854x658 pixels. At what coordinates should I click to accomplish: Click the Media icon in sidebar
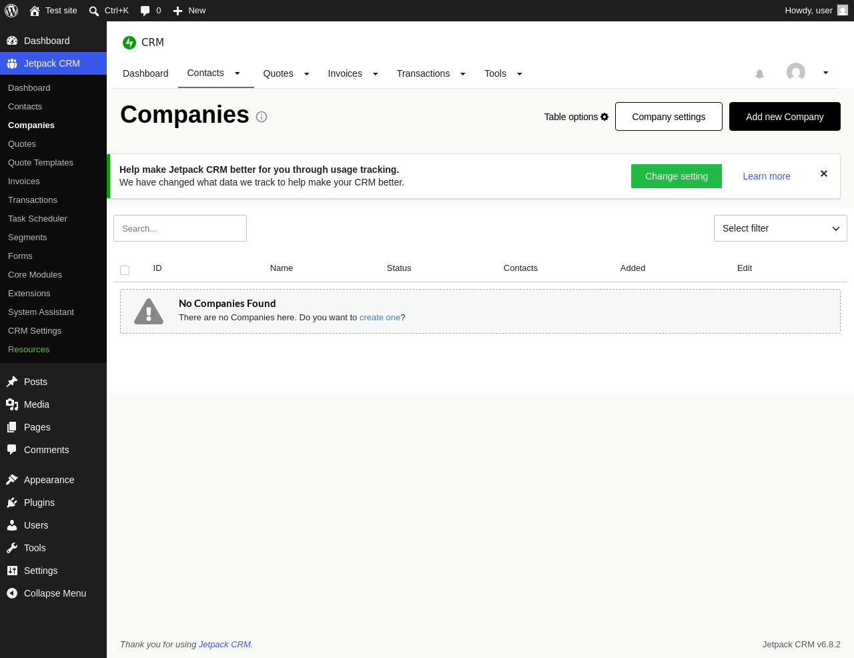pos(12,404)
